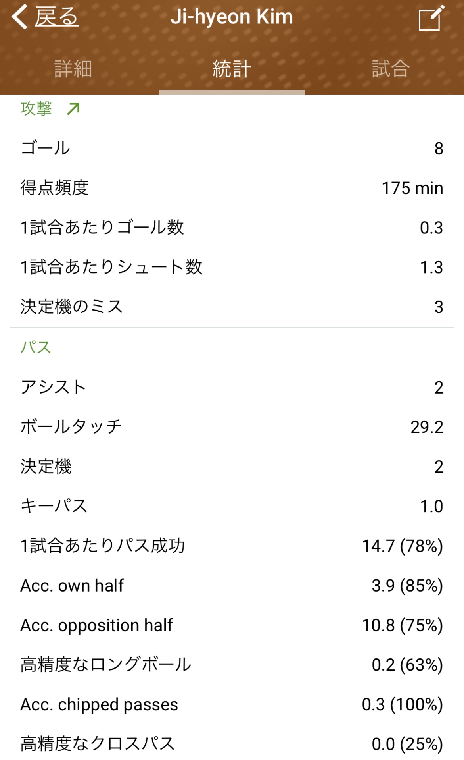Switch to the 詳細 tab
This screenshot has width=464, height=760.
coord(73,69)
